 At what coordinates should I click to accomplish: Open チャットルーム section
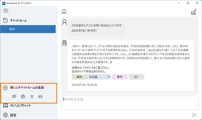pos(18,20)
